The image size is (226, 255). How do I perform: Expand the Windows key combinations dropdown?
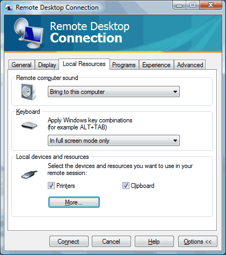pos(114,141)
